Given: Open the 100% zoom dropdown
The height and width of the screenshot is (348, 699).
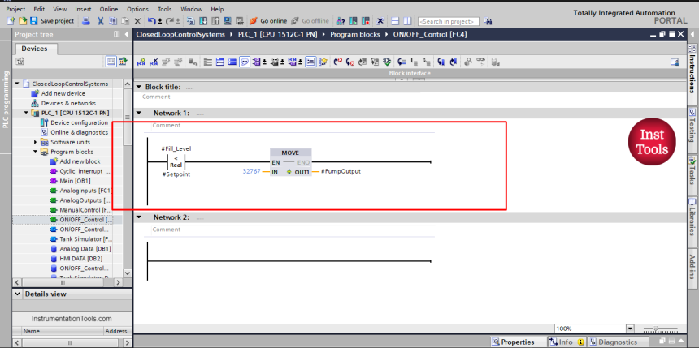Looking at the screenshot, I should point(630,329).
